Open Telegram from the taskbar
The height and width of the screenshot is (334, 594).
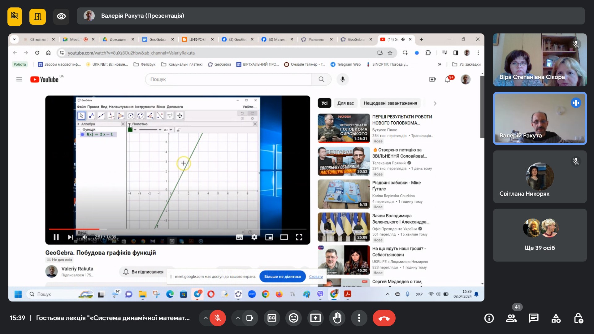coord(197,294)
